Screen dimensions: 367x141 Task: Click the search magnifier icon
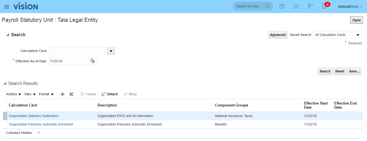point(268,6)
